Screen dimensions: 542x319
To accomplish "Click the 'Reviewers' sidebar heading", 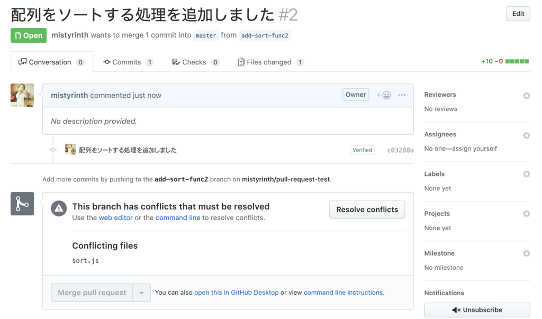I will coord(440,95).
